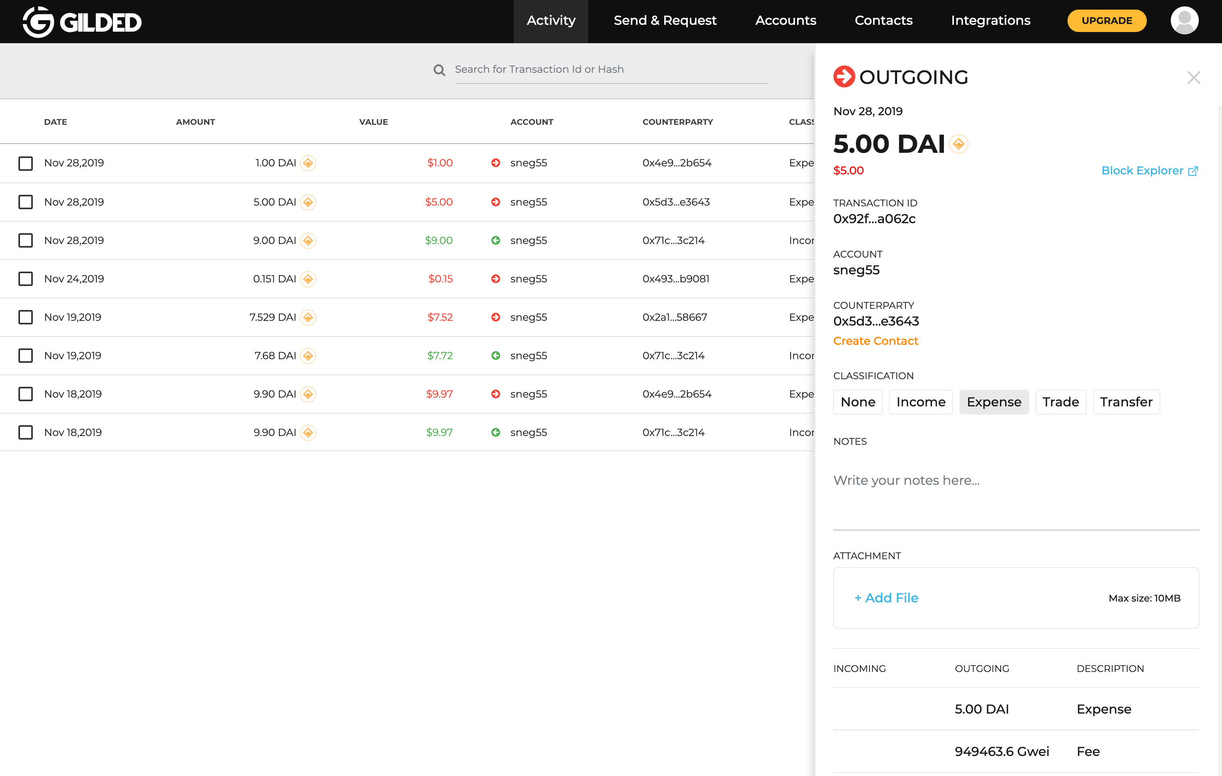The width and height of the screenshot is (1222, 776).
Task: Open the user profile avatar
Action: tap(1184, 21)
